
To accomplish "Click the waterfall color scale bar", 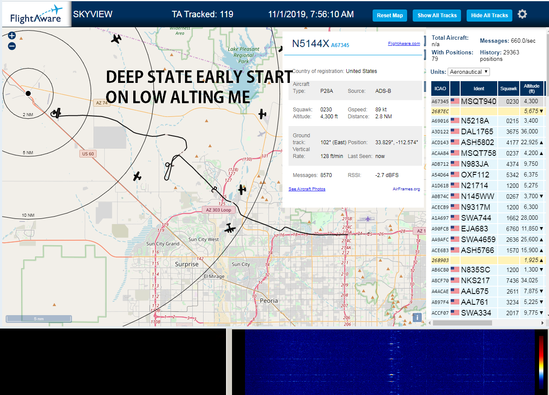I will click(541, 362).
